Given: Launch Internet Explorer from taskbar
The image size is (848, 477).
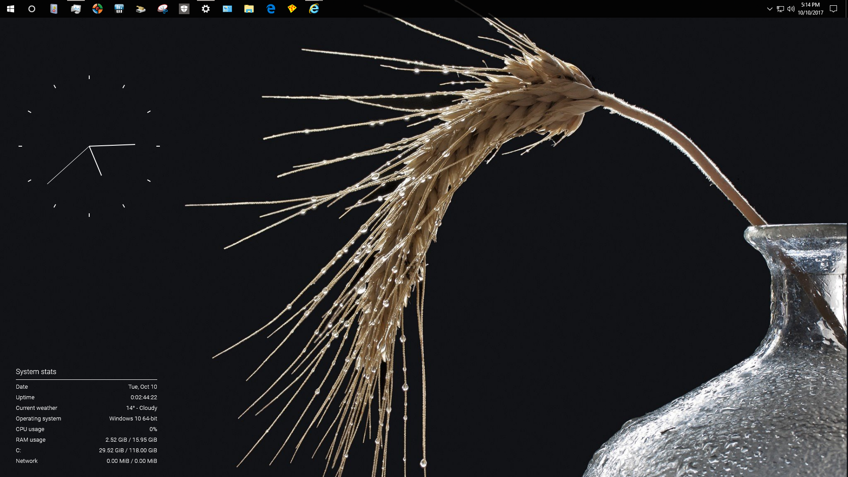Looking at the screenshot, I should [314, 9].
